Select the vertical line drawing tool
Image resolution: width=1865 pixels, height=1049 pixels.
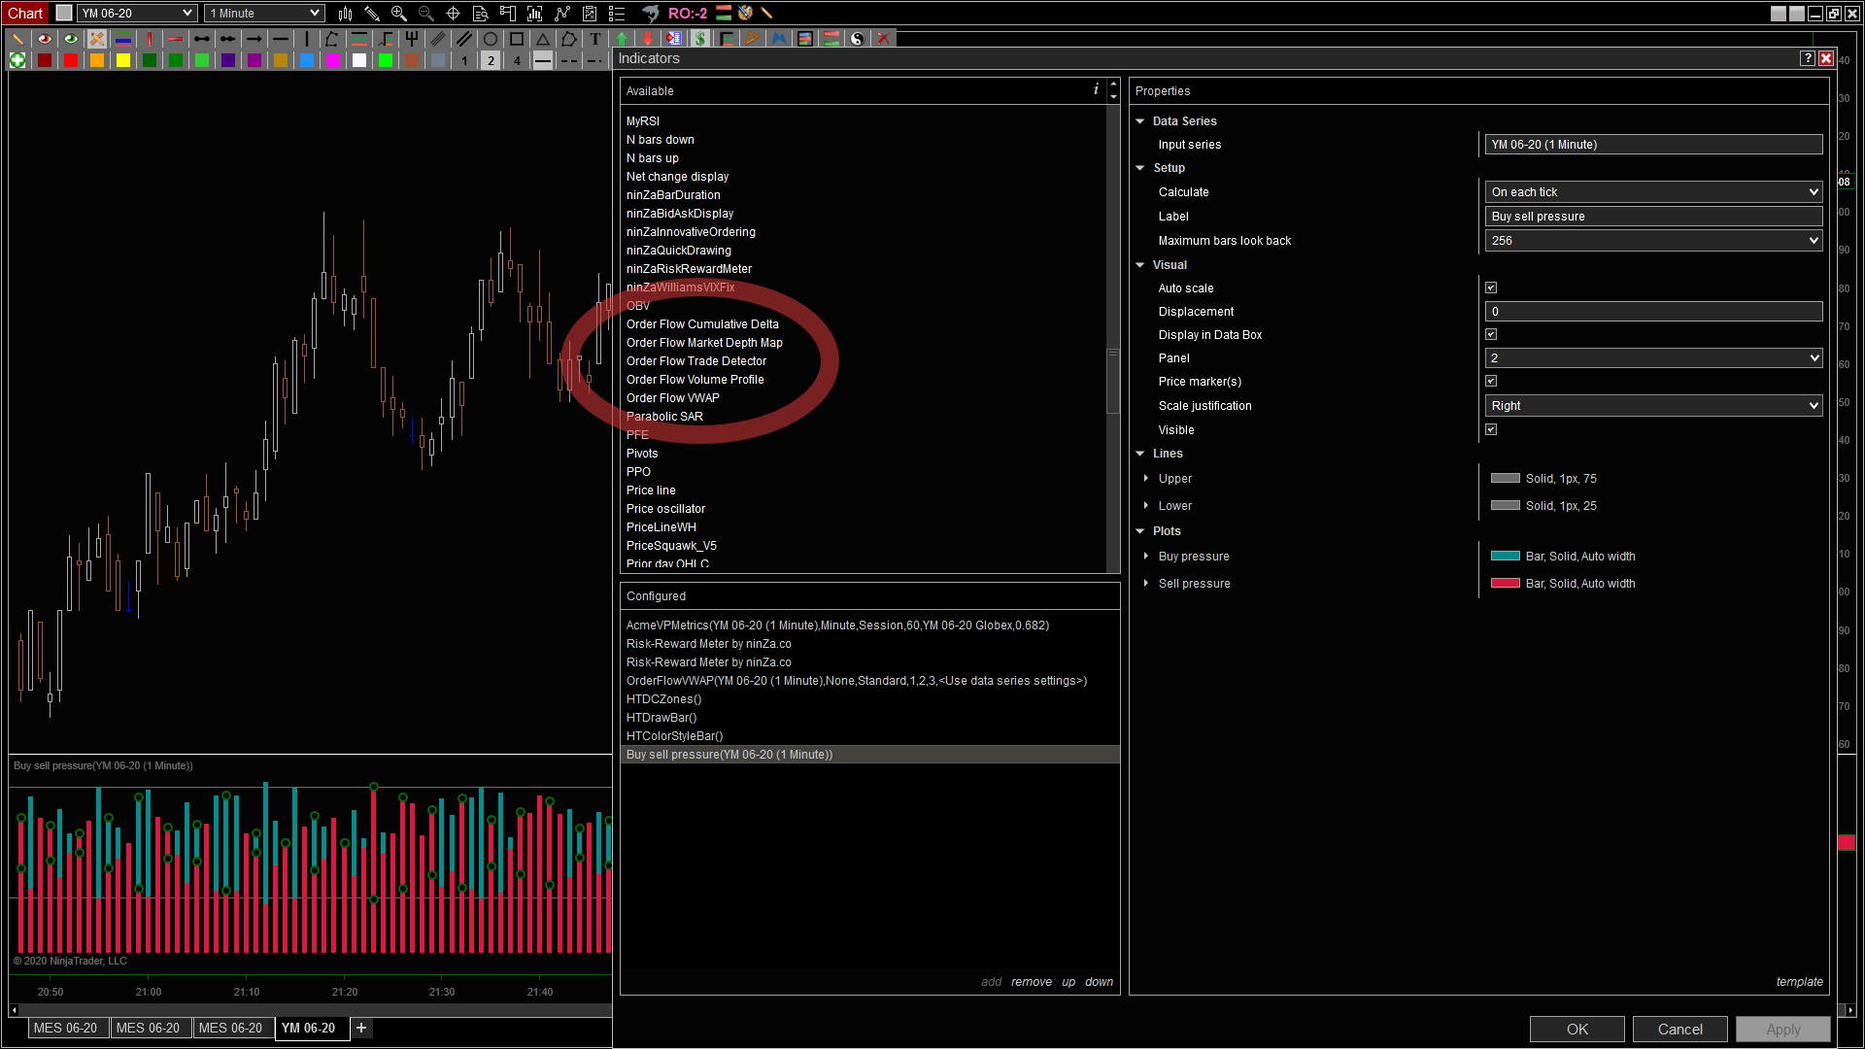(x=307, y=39)
